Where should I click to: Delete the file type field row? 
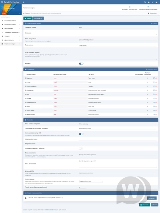click(156, 106)
